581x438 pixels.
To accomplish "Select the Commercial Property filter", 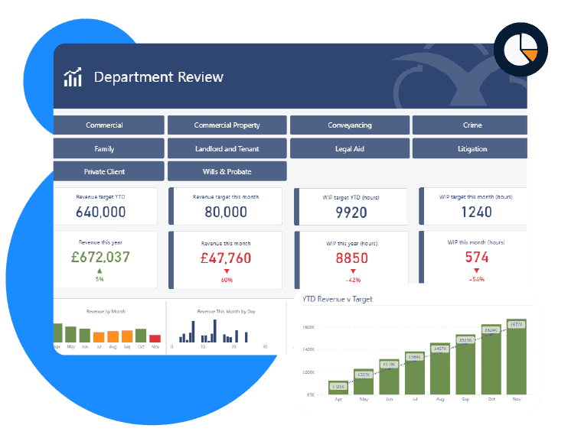I will point(227,125).
